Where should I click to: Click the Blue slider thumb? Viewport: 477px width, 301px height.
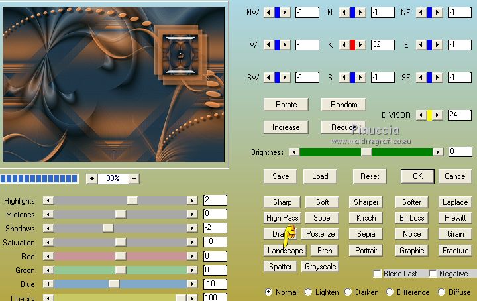[x=114, y=284]
